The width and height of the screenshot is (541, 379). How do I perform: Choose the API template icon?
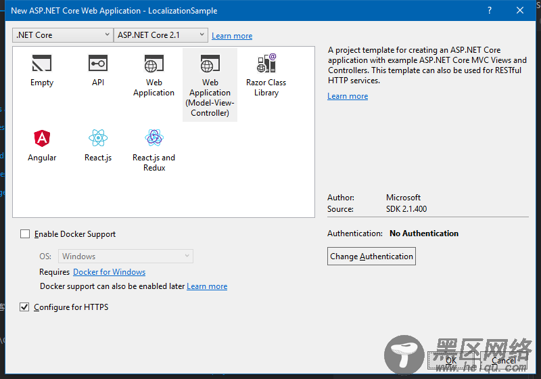coord(98,63)
